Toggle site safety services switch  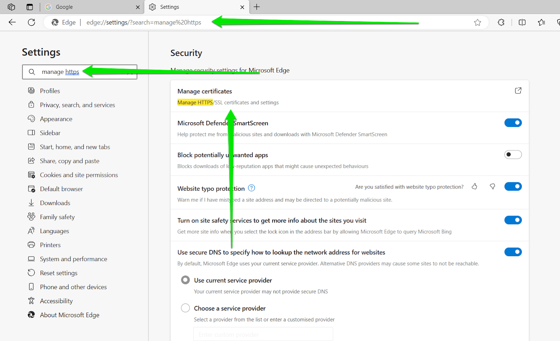coord(513,220)
